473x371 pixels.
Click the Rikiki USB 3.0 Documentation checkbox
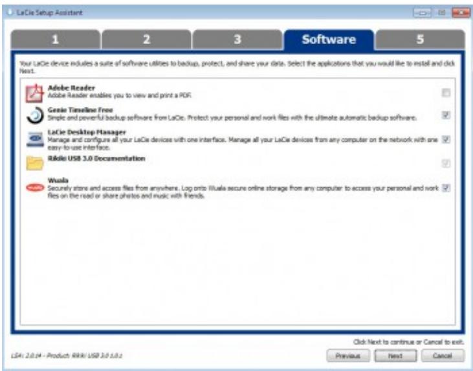(446, 164)
